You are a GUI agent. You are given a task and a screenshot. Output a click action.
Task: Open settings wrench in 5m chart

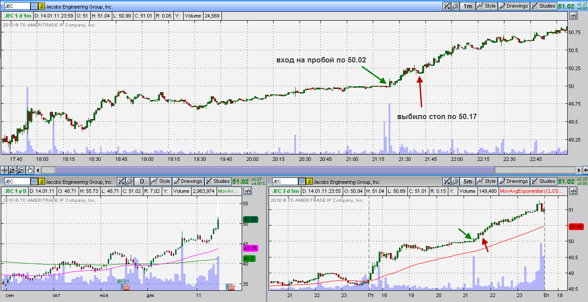tap(455, 182)
